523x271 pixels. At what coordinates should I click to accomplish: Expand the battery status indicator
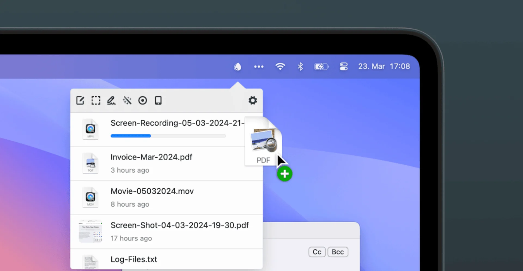(321, 66)
